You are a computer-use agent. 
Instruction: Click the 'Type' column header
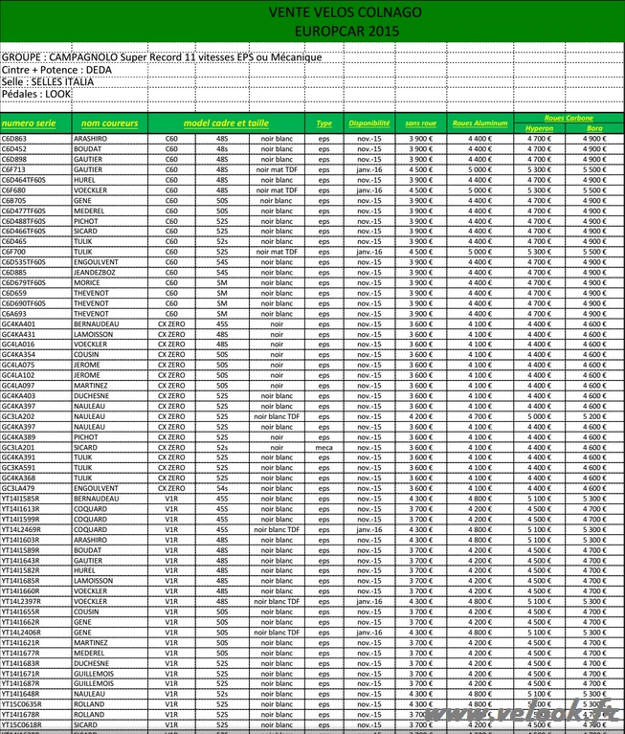(324, 123)
